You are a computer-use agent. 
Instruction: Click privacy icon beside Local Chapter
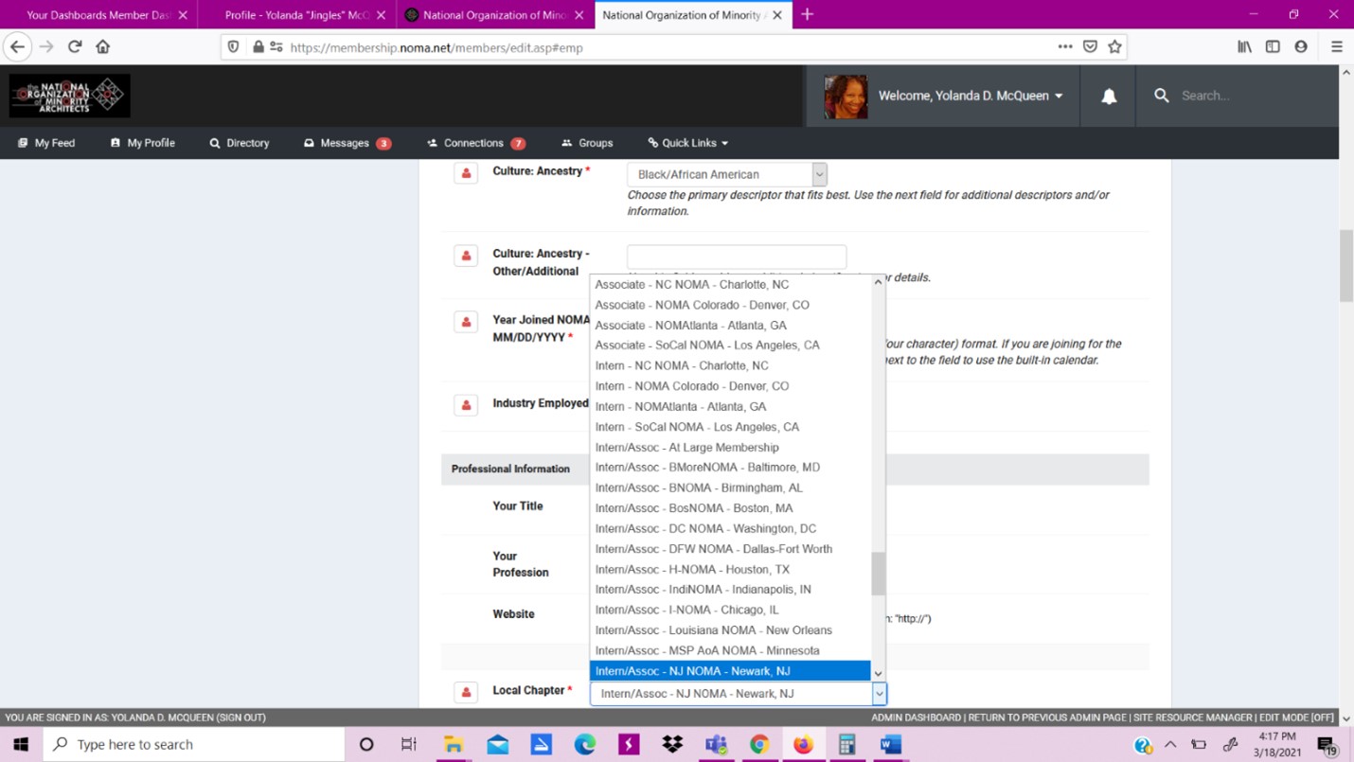(x=466, y=692)
